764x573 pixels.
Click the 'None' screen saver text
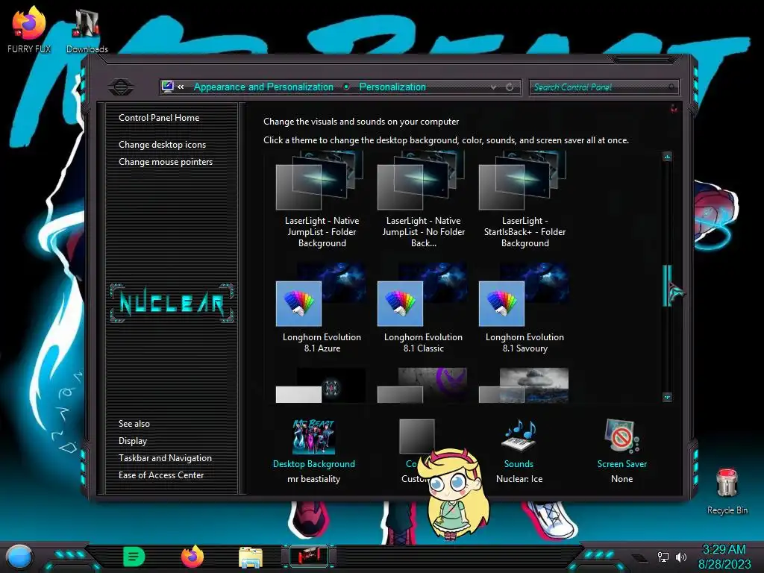point(622,479)
